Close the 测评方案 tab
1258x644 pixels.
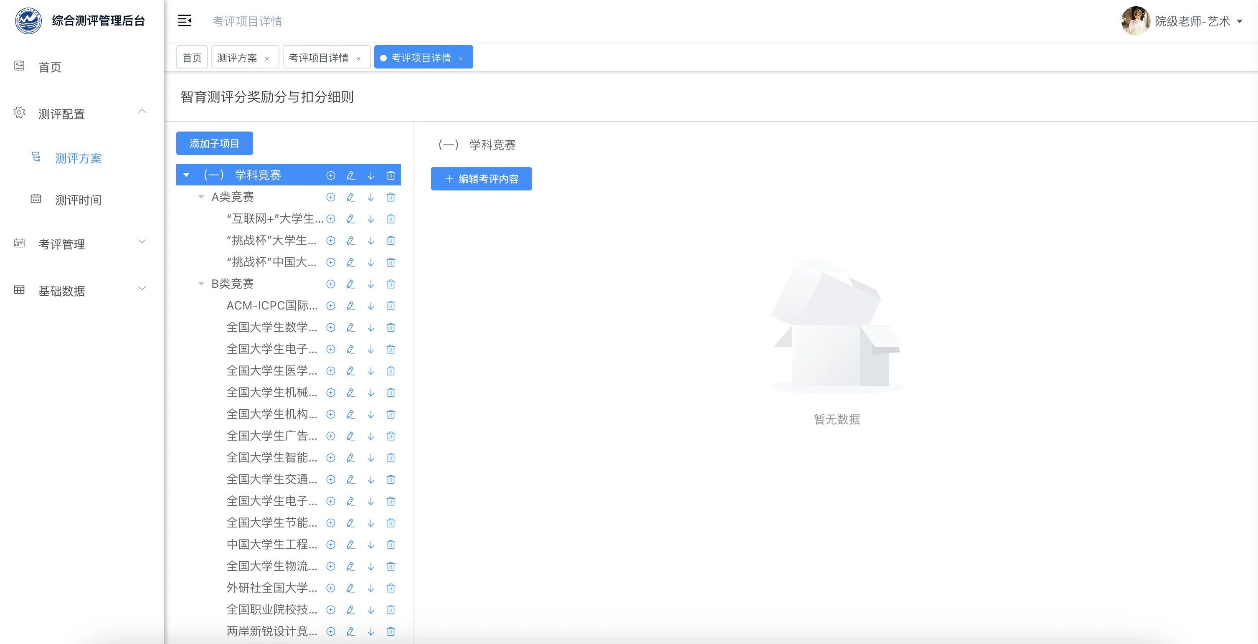tap(267, 58)
